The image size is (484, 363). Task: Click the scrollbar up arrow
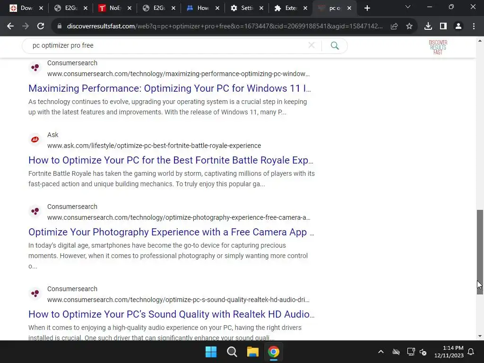point(480,41)
